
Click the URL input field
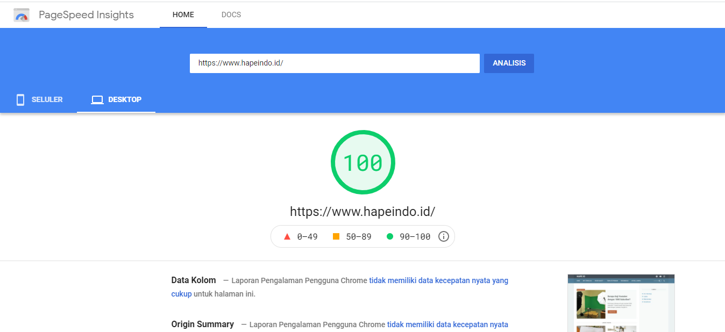[x=335, y=63]
